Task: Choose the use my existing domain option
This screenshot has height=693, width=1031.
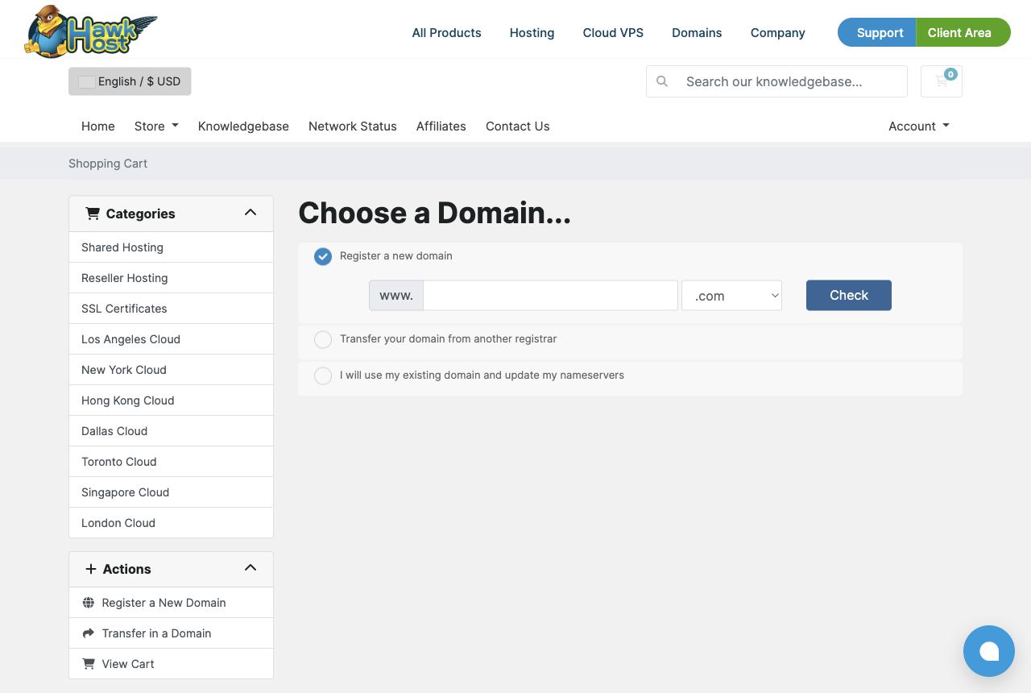Action: coord(323,376)
